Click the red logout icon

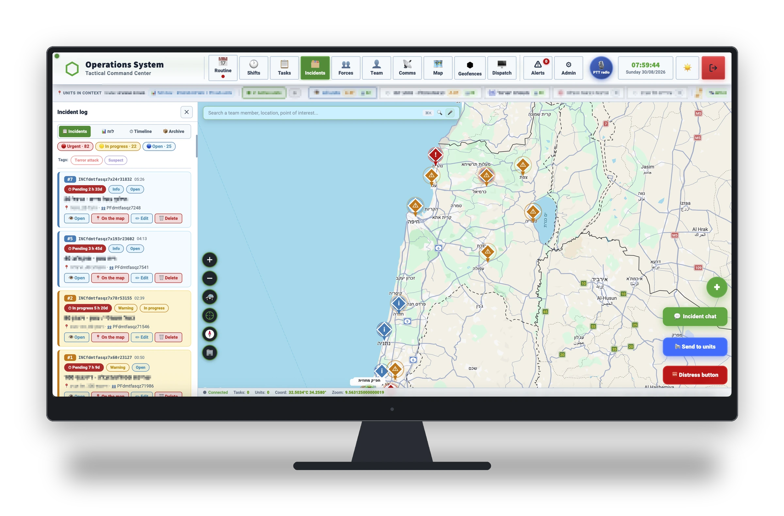coord(713,68)
